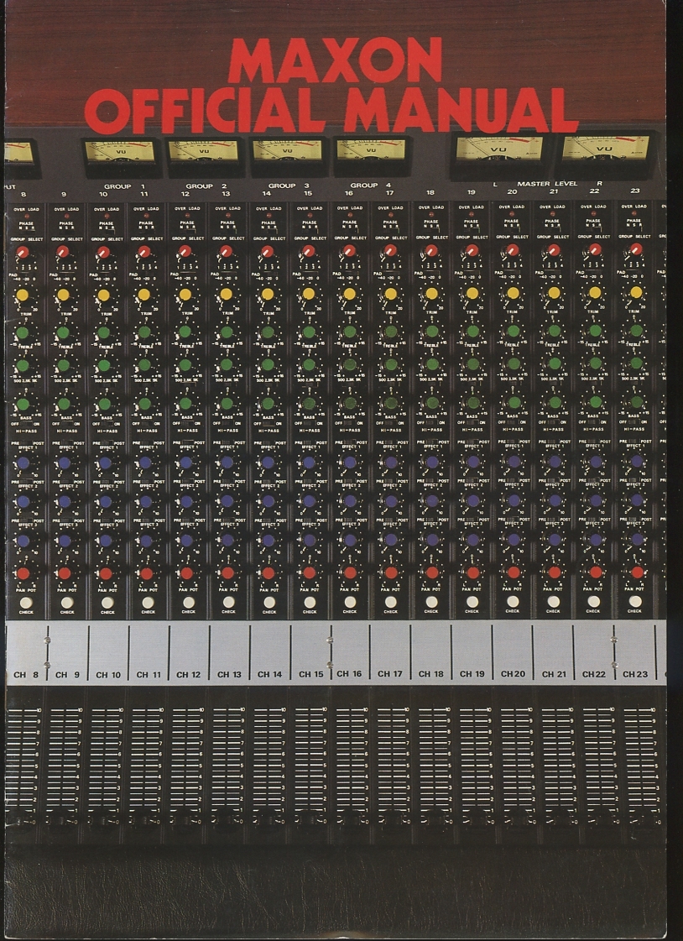Click the blue Effect 2 knob on channel 9
683x941 pixels.
click(x=64, y=501)
